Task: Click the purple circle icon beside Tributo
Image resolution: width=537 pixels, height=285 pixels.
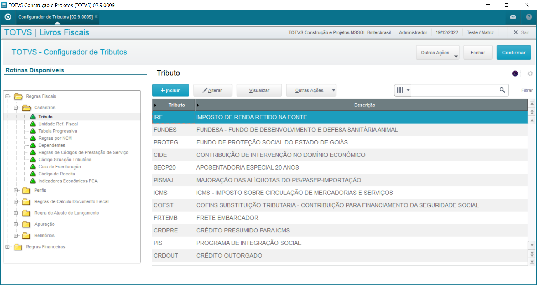Action: [515, 73]
